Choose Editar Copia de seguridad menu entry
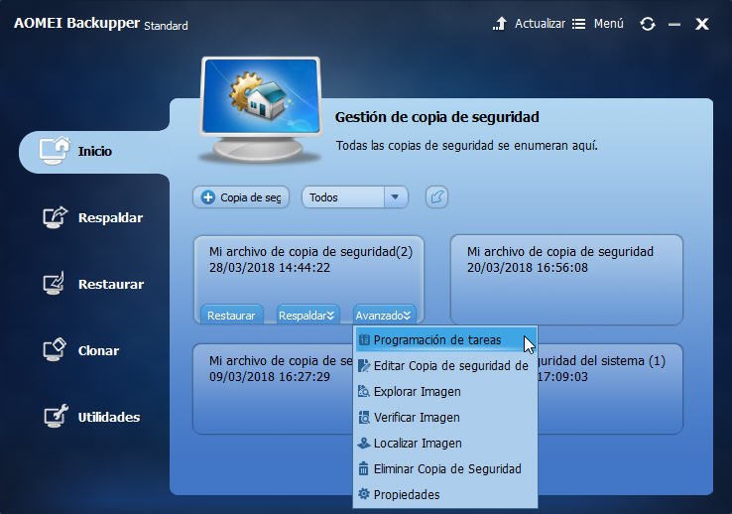The height and width of the screenshot is (514, 732). [x=445, y=365]
